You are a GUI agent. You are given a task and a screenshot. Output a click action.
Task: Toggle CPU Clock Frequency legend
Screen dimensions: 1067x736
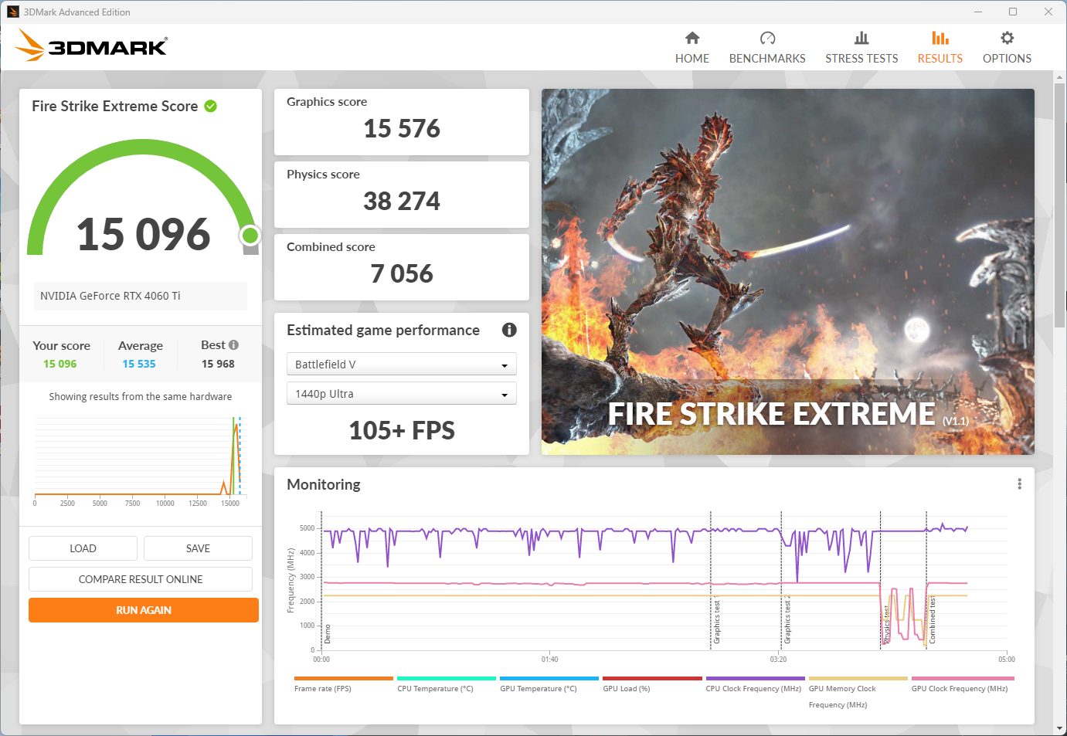(x=754, y=684)
